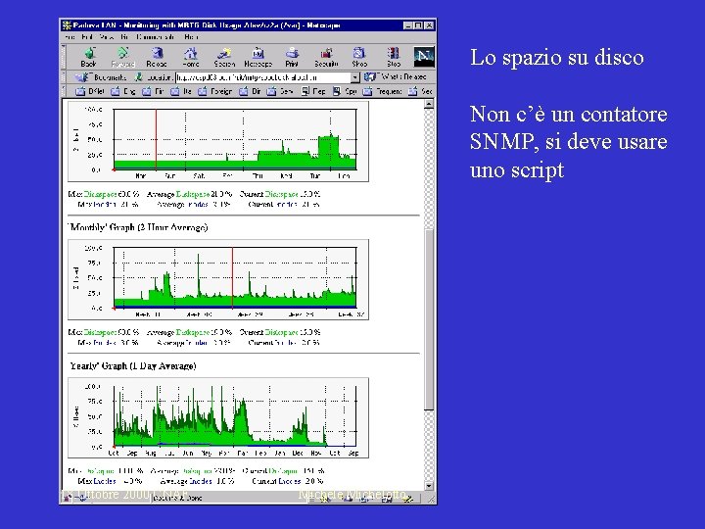705x529 pixels.
Task: Click the 'Monthly' Graph (2 Hour Average) heading
Action: click(138, 227)
